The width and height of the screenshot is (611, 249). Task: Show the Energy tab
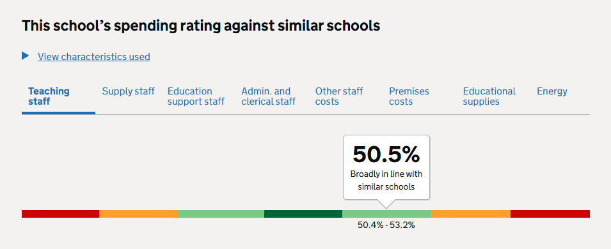[x=552, y=91]
